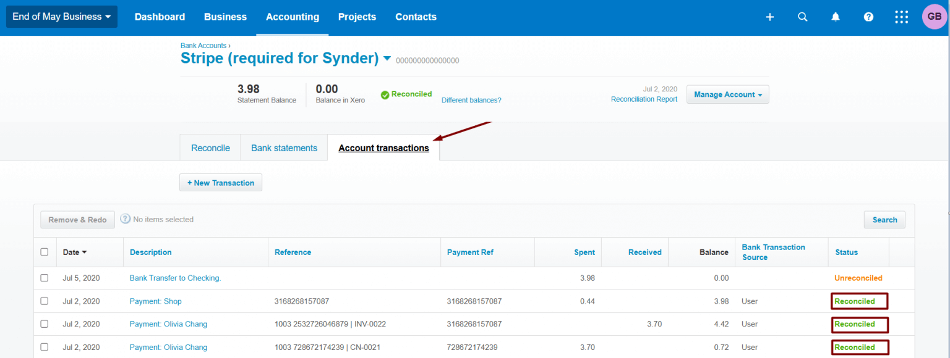Click the Different balances link

pos(471,99)
